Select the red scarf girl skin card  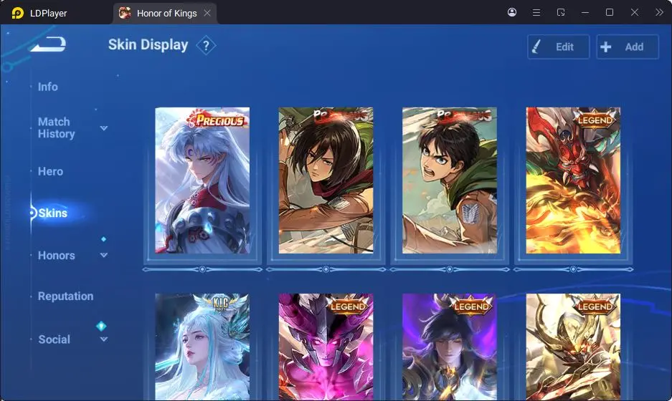tap(326, 180)
